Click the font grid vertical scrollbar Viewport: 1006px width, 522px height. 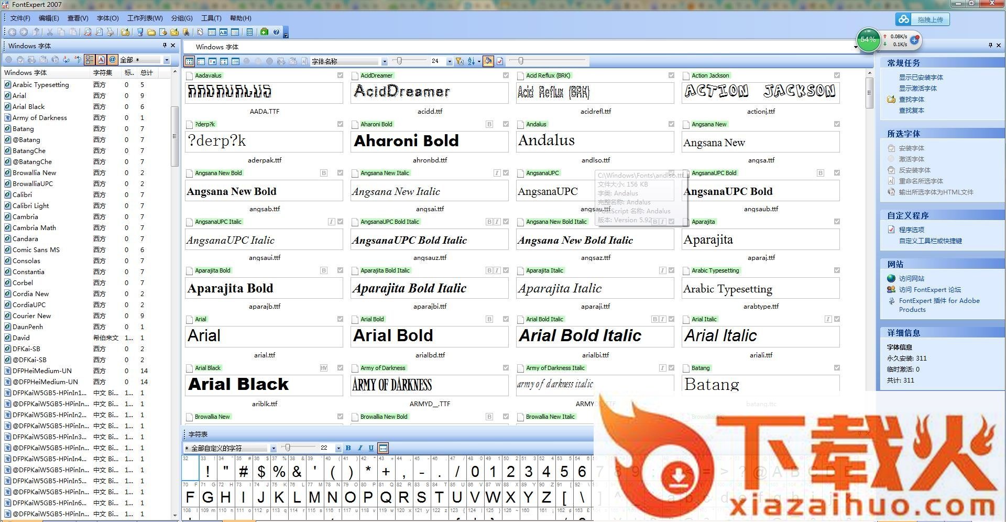pyautogui.click(x=869, y=93)
